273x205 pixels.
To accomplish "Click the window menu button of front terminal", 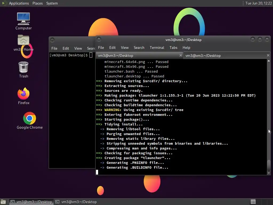I will pos(99,40).
